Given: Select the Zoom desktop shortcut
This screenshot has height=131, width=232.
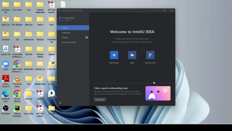Looking at the screenshot, I should click(x=6, y=65).
